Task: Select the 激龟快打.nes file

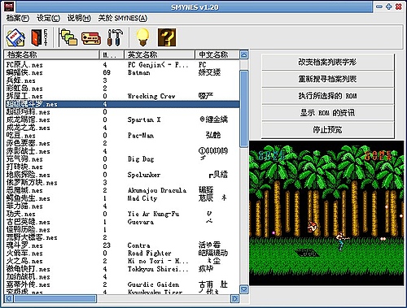Action: [28, 269]
